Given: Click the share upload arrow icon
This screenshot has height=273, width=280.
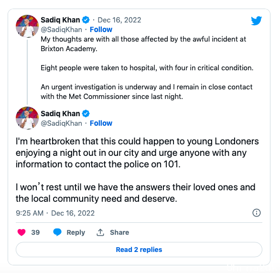Looking at the screenshot, I should pyautogui.click(x=100, y=232).
